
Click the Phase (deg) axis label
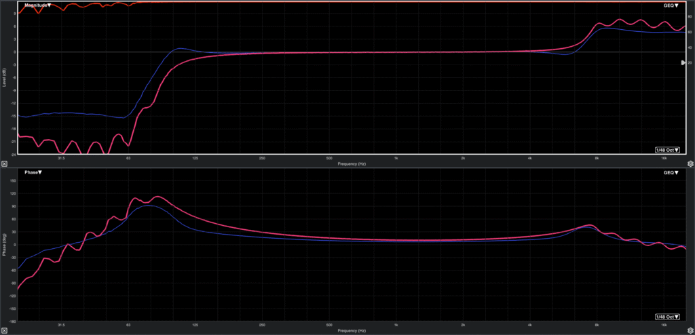point(5,245)
